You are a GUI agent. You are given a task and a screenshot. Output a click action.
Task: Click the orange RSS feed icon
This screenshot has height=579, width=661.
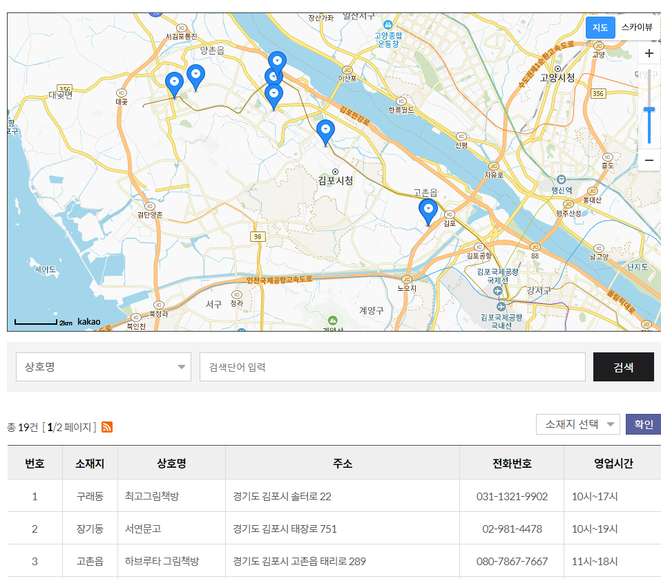108,427
